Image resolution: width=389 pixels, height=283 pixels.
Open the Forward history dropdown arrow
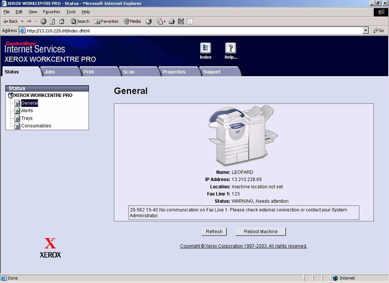[x=36, y=21]
